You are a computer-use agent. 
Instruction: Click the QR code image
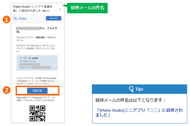coord(37,113)
